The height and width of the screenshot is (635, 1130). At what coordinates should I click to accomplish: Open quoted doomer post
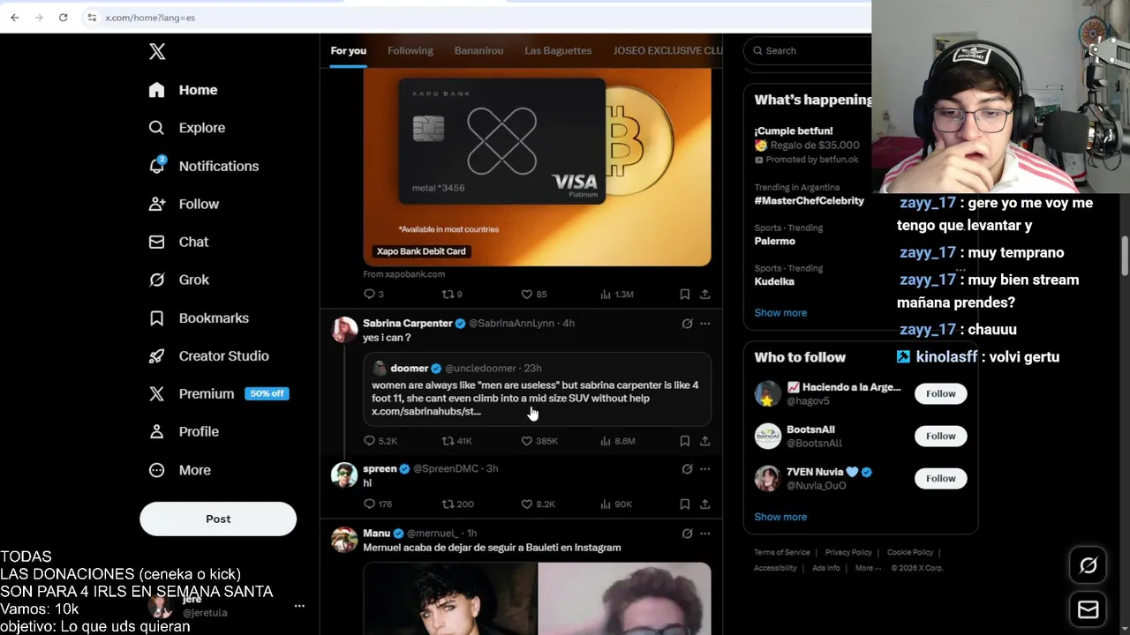tap(537, 389)
